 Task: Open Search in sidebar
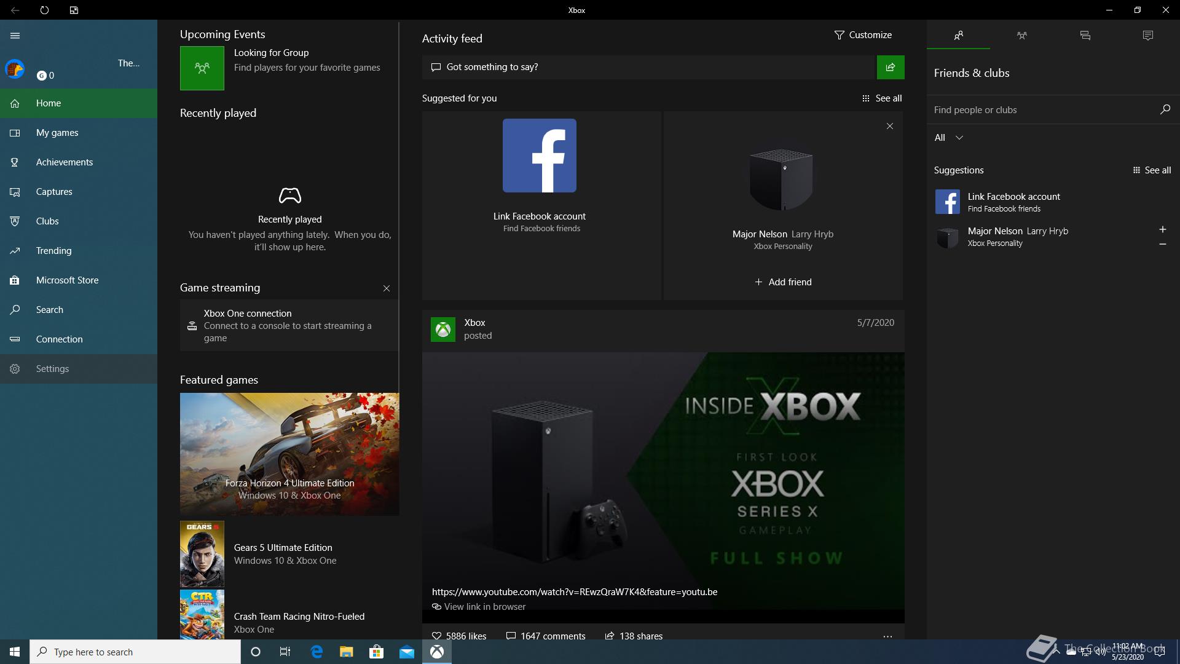[x=79, y=310]
